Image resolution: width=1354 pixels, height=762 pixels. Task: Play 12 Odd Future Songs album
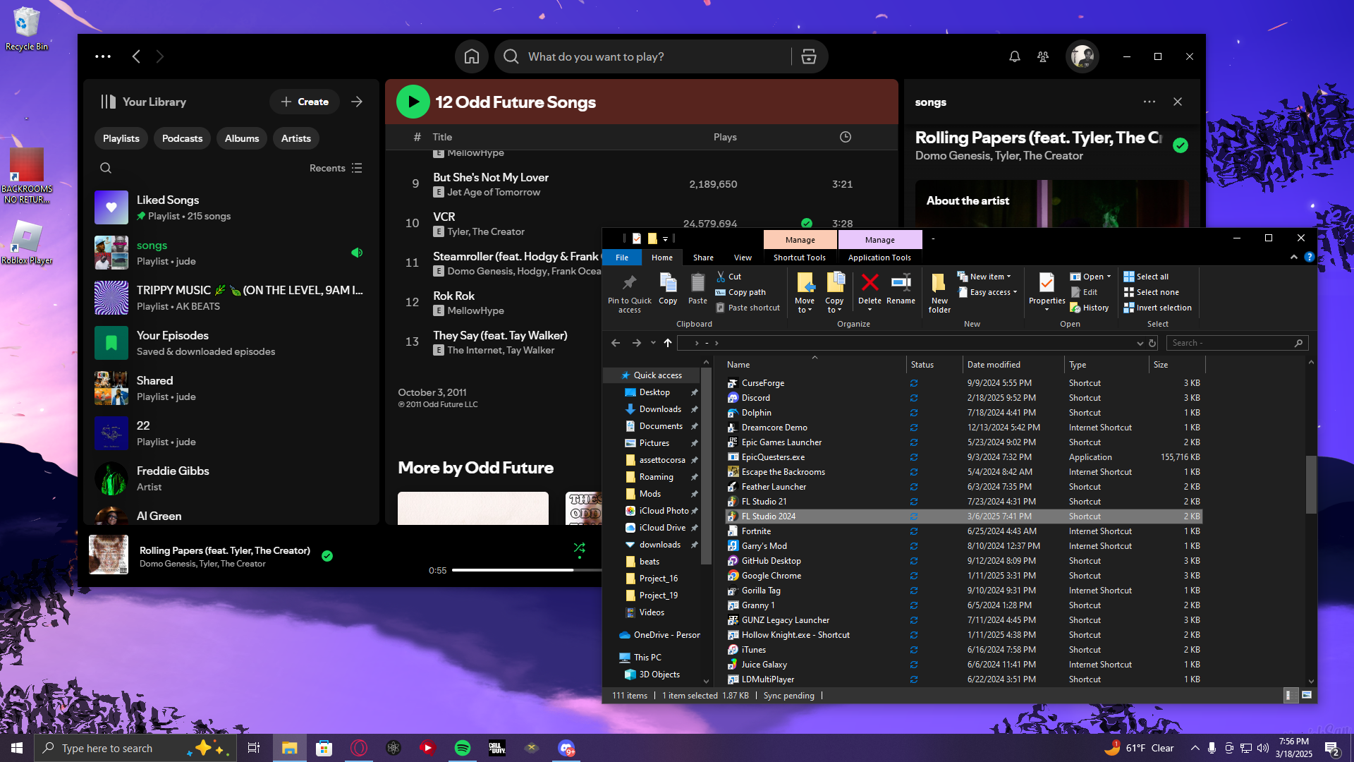[x=413, y=102]
